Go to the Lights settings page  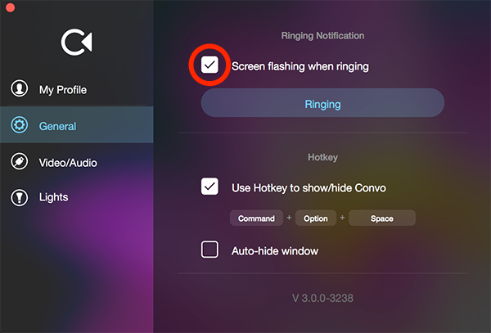coord(54,197)
